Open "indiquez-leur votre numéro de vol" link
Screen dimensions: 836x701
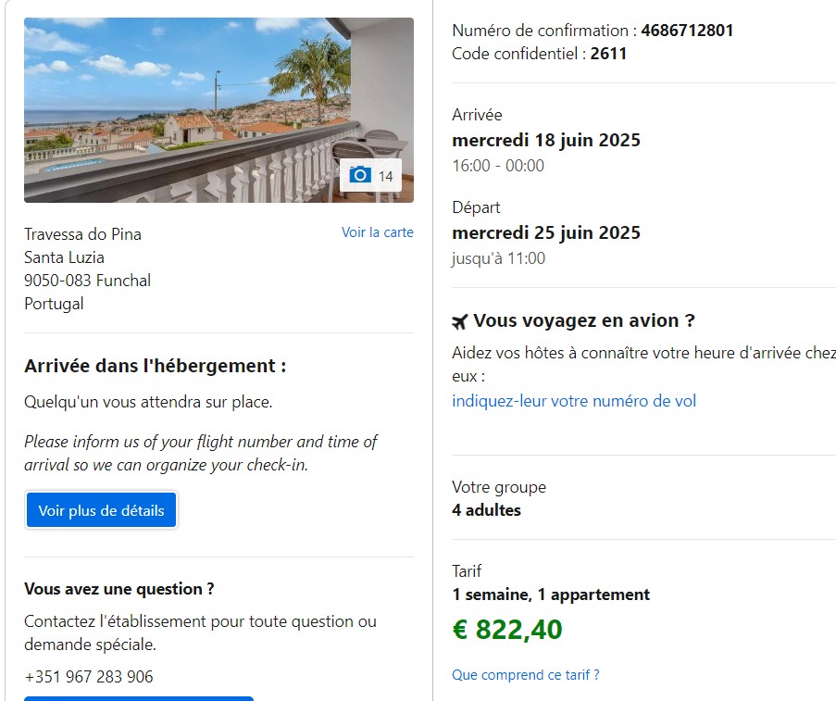pos(574,401)
